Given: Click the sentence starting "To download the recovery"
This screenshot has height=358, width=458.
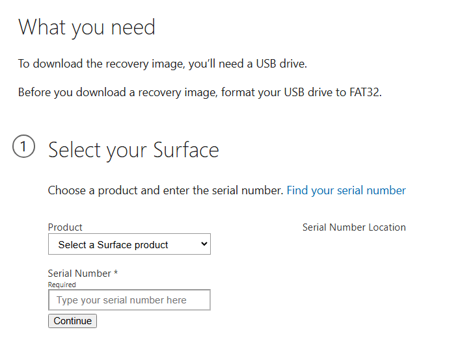Looking at the screenshot, I should point(162,64).
